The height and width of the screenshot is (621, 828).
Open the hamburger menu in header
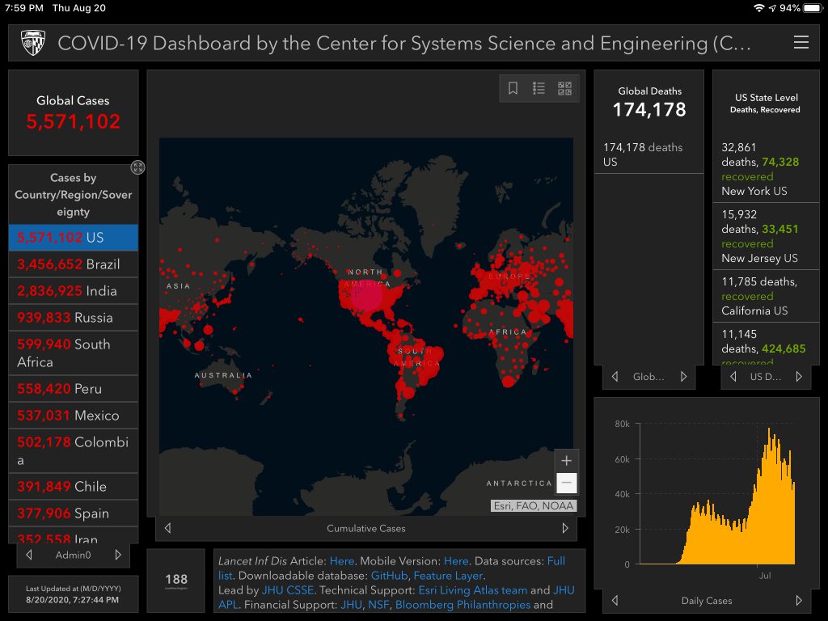click(x=801, y=42)
